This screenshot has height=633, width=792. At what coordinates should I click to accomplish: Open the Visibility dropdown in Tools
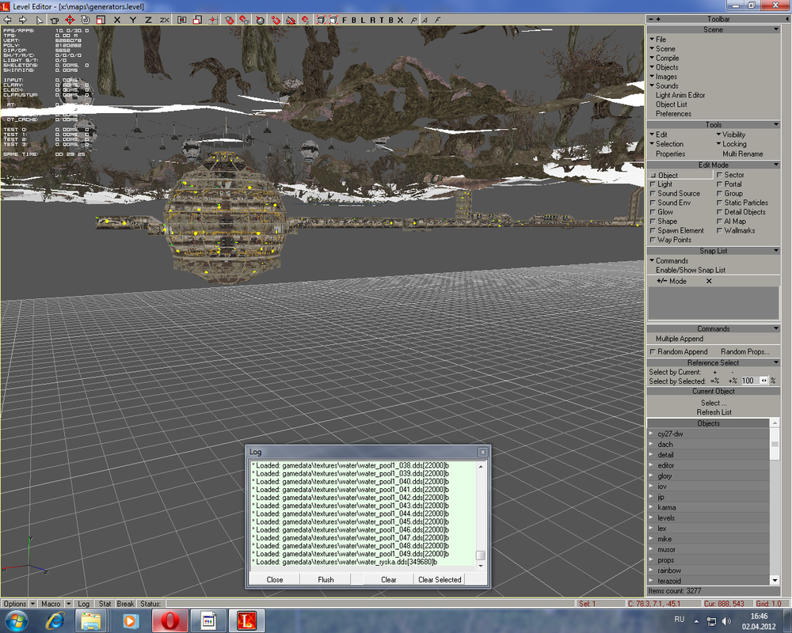tap(733, 135)
